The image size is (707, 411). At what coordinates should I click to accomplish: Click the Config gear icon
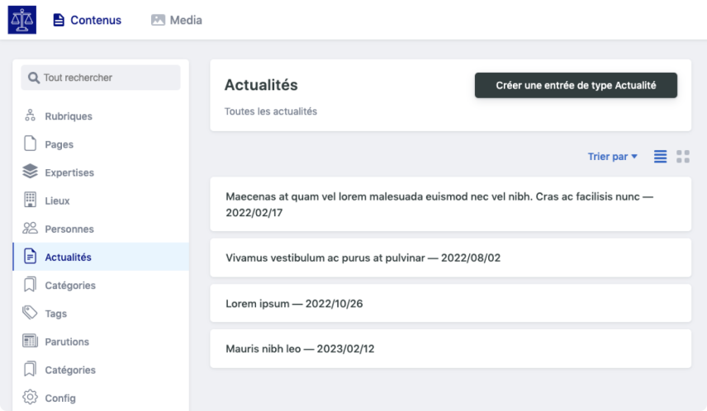(x=31, y=397)
